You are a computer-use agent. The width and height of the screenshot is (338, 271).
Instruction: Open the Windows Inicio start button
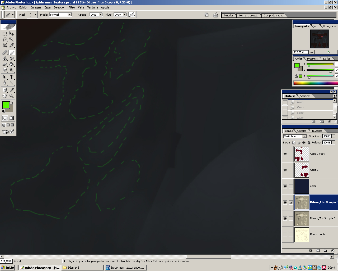click(8, 268)
